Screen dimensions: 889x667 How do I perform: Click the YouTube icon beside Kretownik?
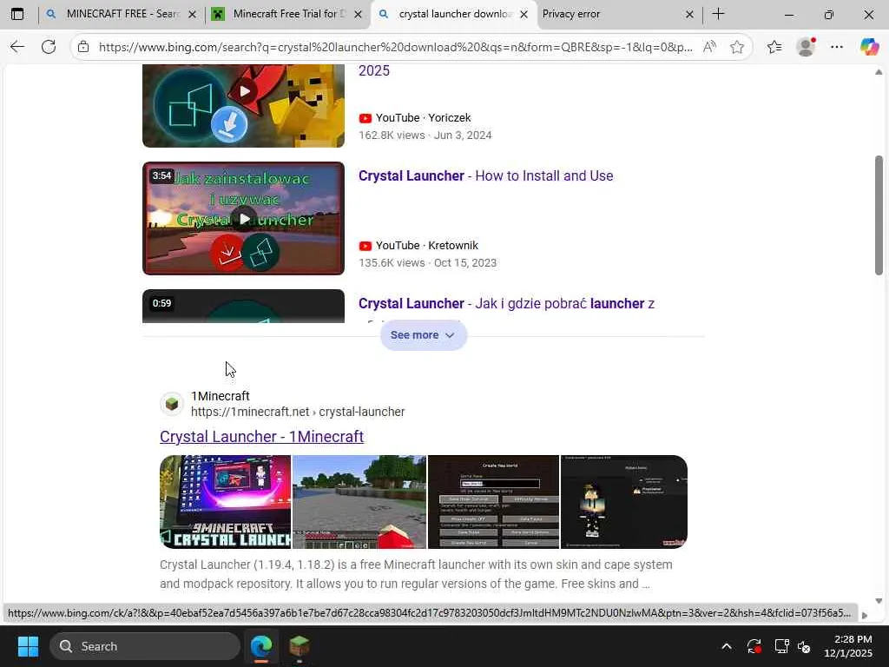click(365, 246)
